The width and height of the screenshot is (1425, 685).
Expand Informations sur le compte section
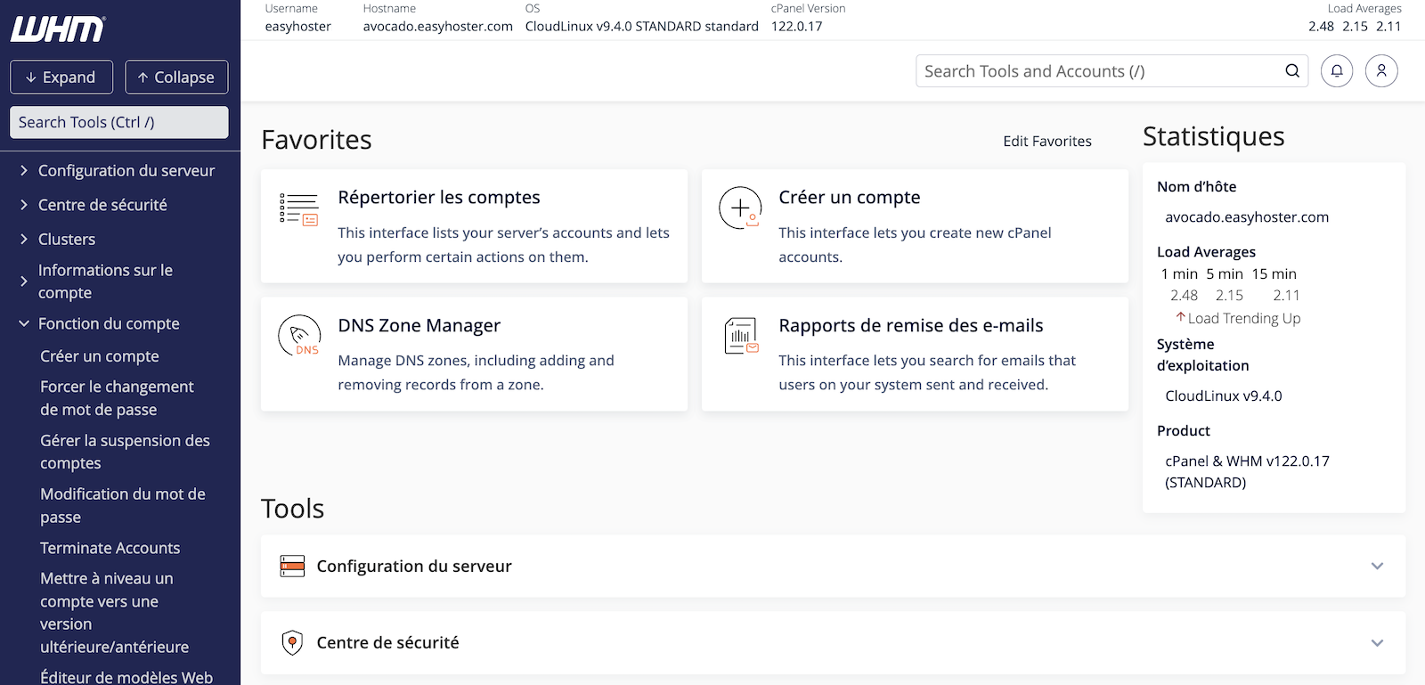24,281
